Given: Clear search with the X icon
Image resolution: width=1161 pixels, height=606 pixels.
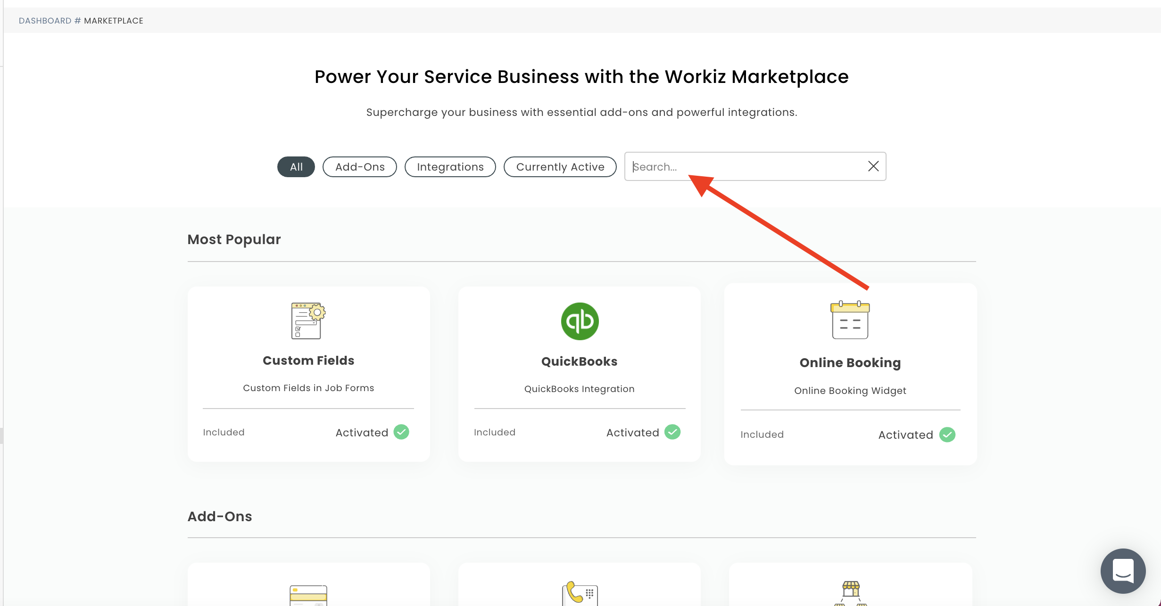Looking at the screenshot, I should point(873,166).
